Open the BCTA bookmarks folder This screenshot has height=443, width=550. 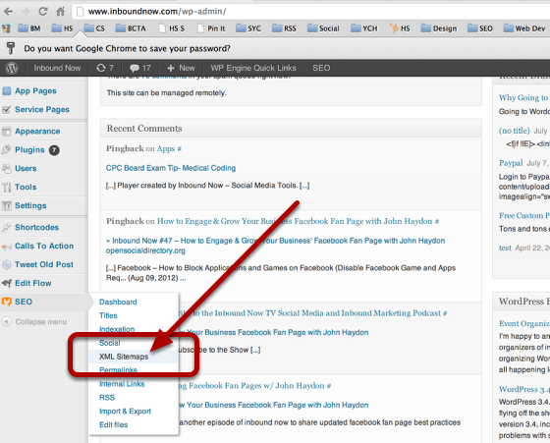[131, 28]
